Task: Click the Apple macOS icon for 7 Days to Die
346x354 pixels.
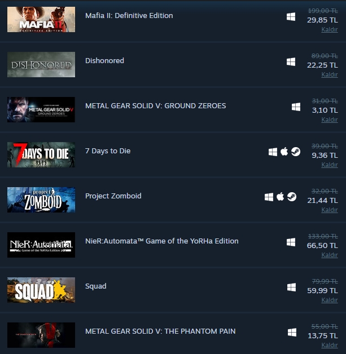Action: (284, 152)
